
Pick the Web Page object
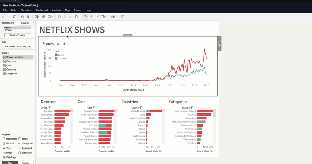[x=9, y=157]
